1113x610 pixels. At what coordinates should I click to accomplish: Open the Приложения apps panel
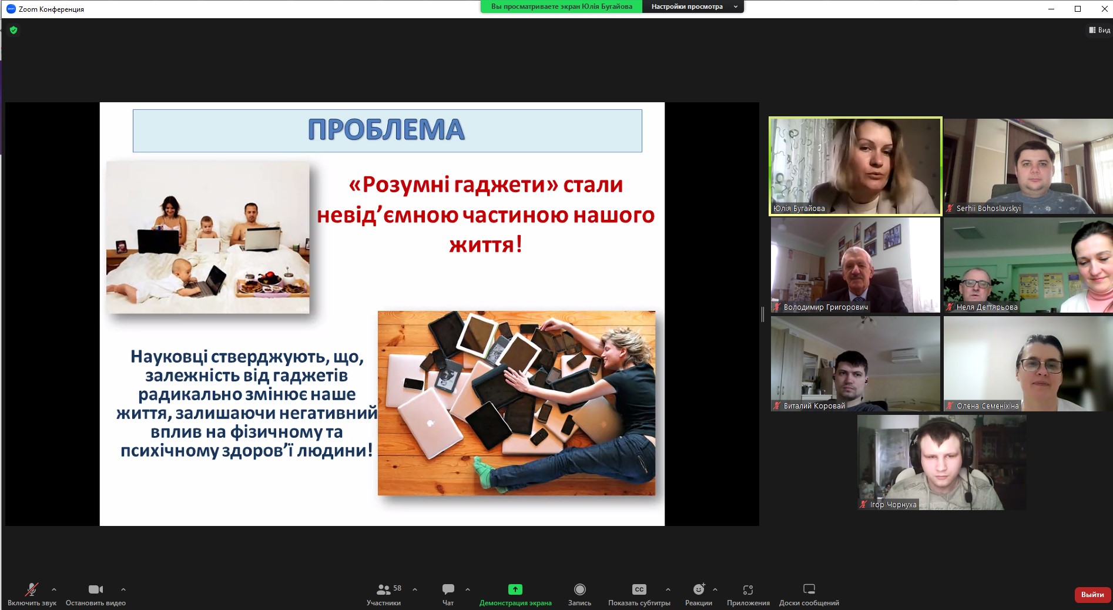click(747, 594)
